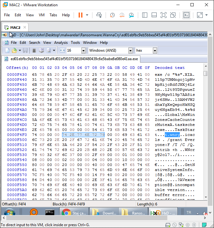Click the open disk image icon
Screen dimensions: 214x228
click(49, 50)
